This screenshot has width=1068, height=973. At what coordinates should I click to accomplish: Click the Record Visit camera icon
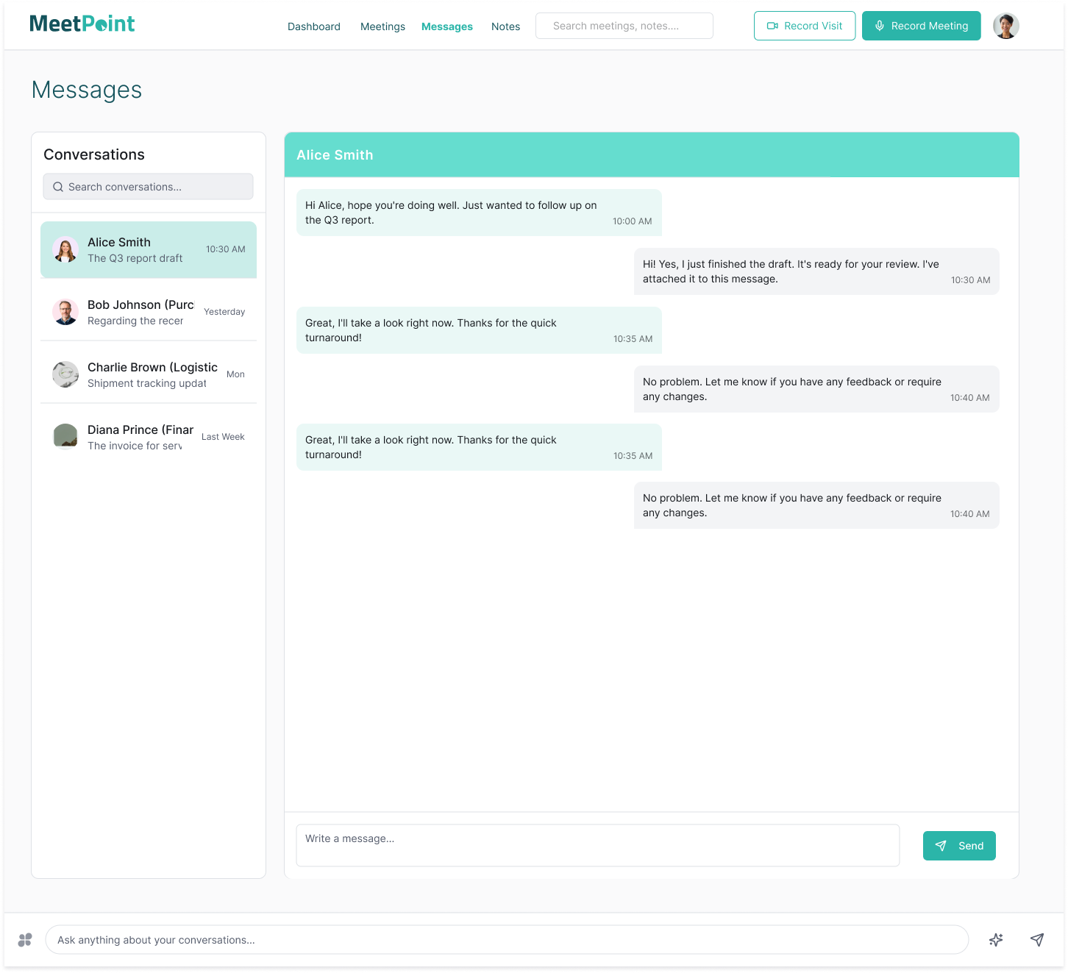(x=772, y=25)
